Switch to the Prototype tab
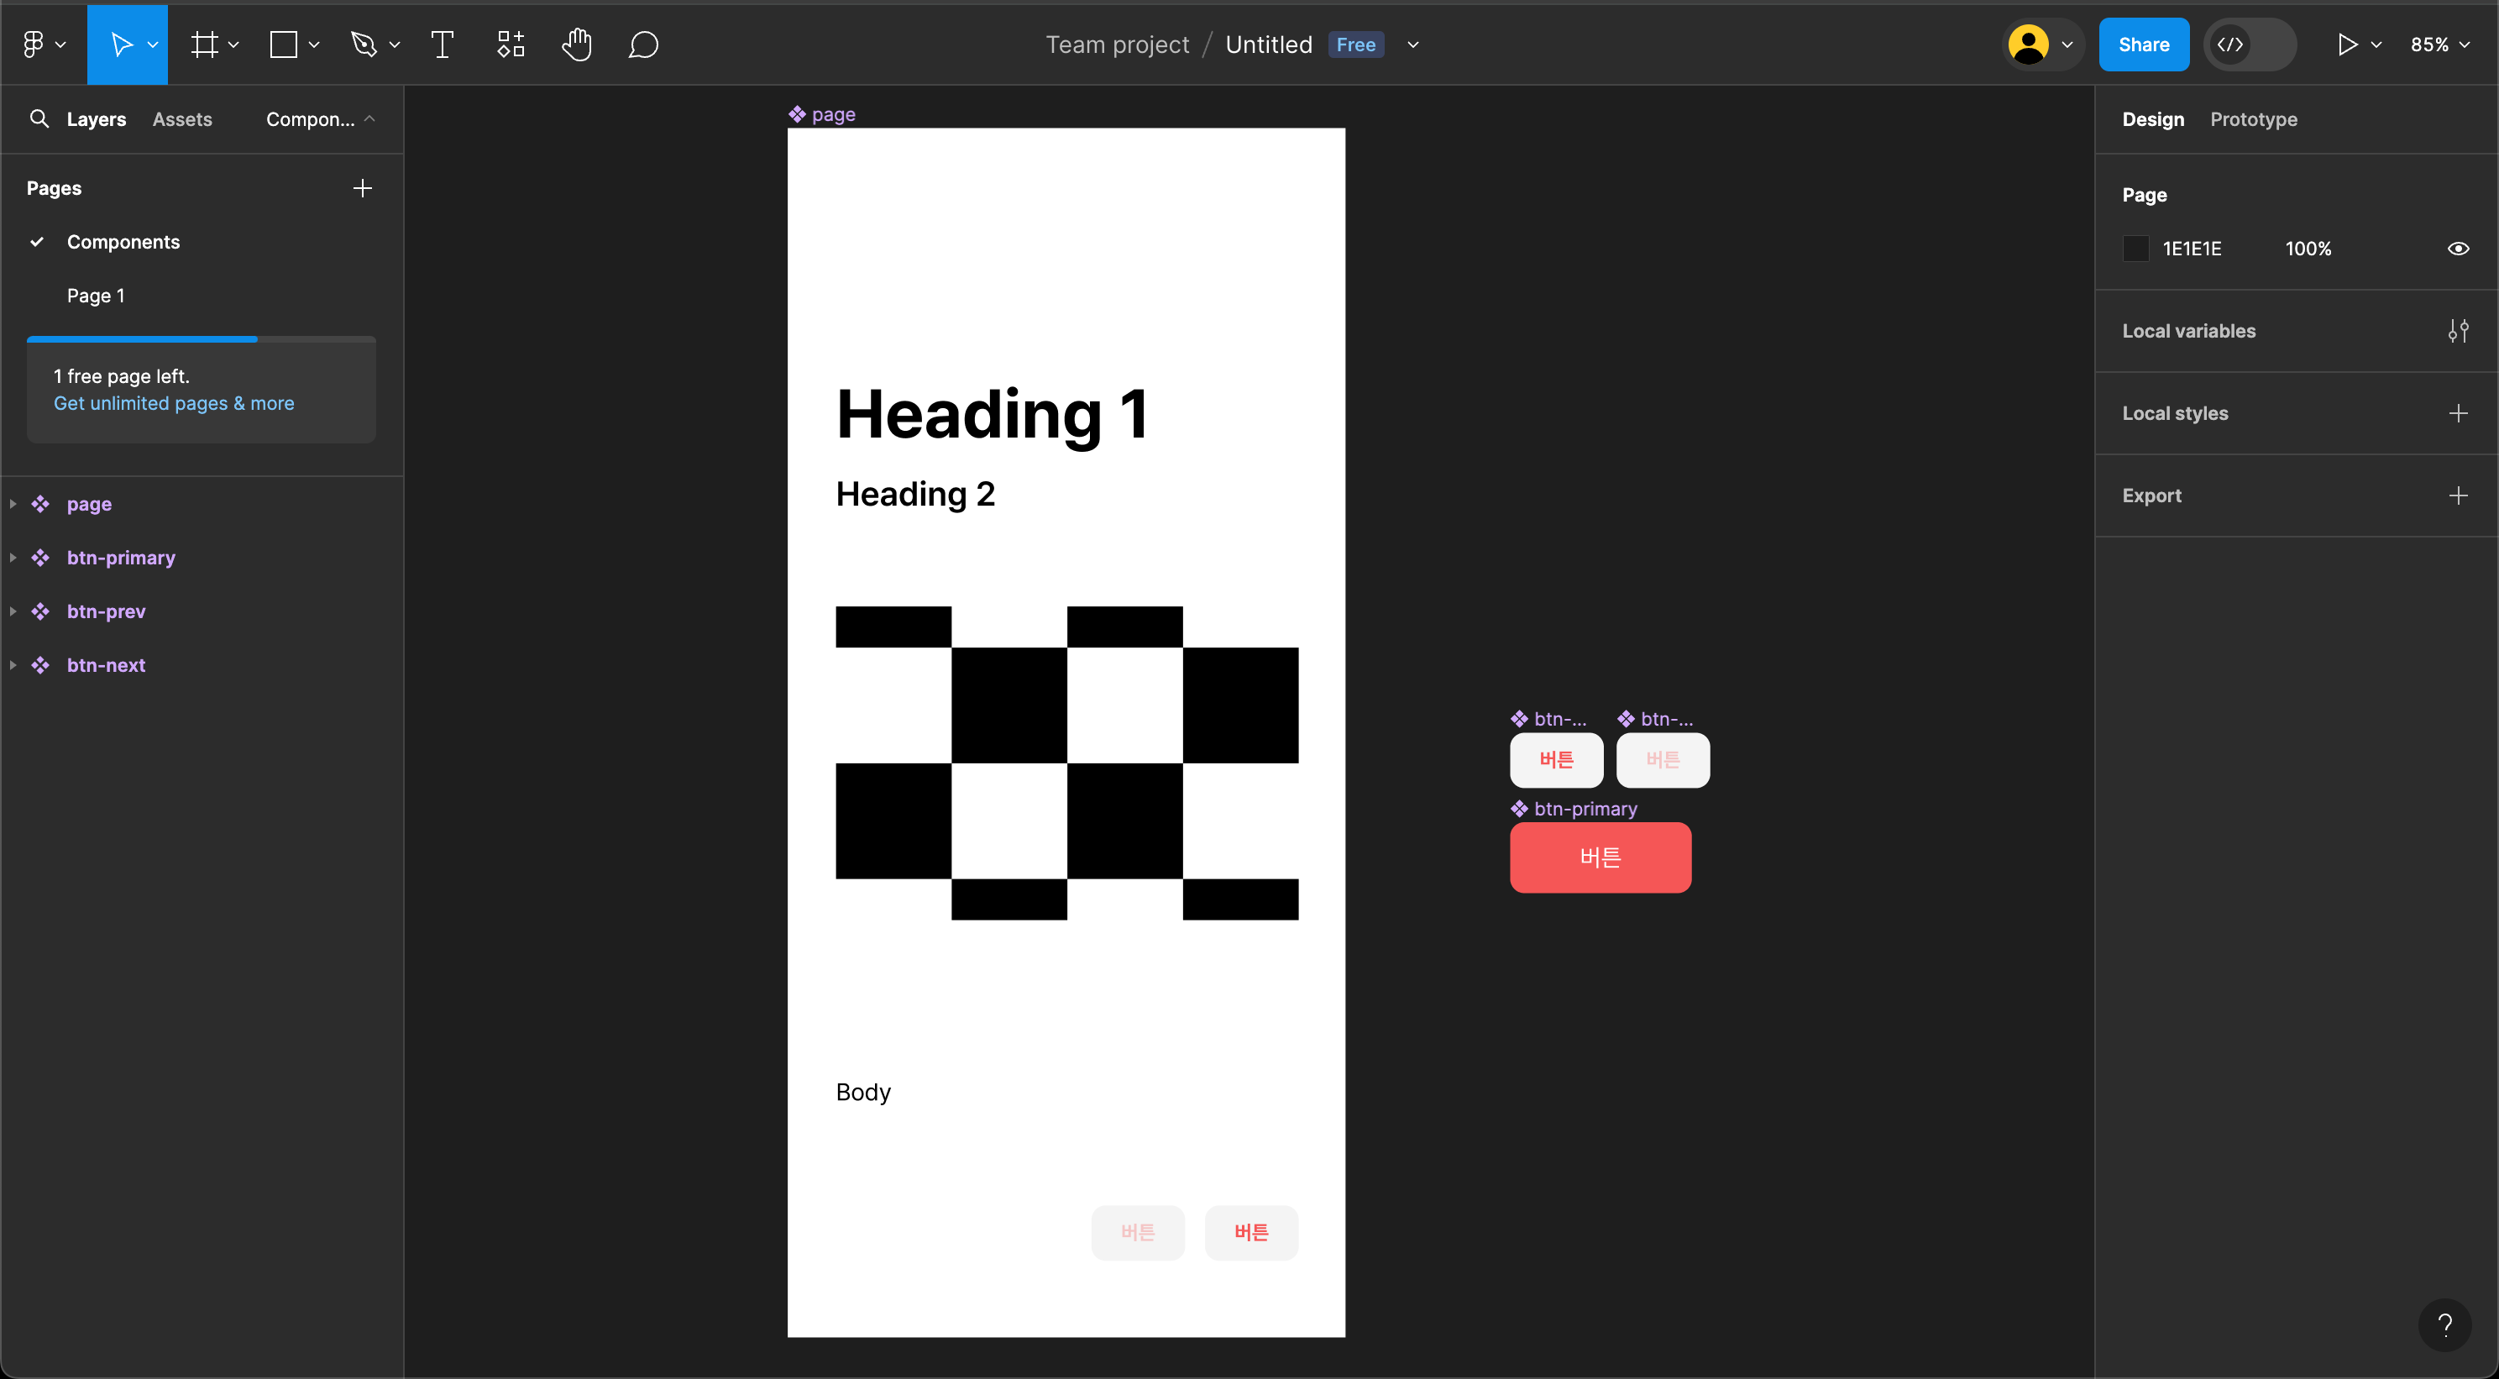Image resolution: width=2499 pixels, height=1379 pixels. click(x=2253, y=119)
